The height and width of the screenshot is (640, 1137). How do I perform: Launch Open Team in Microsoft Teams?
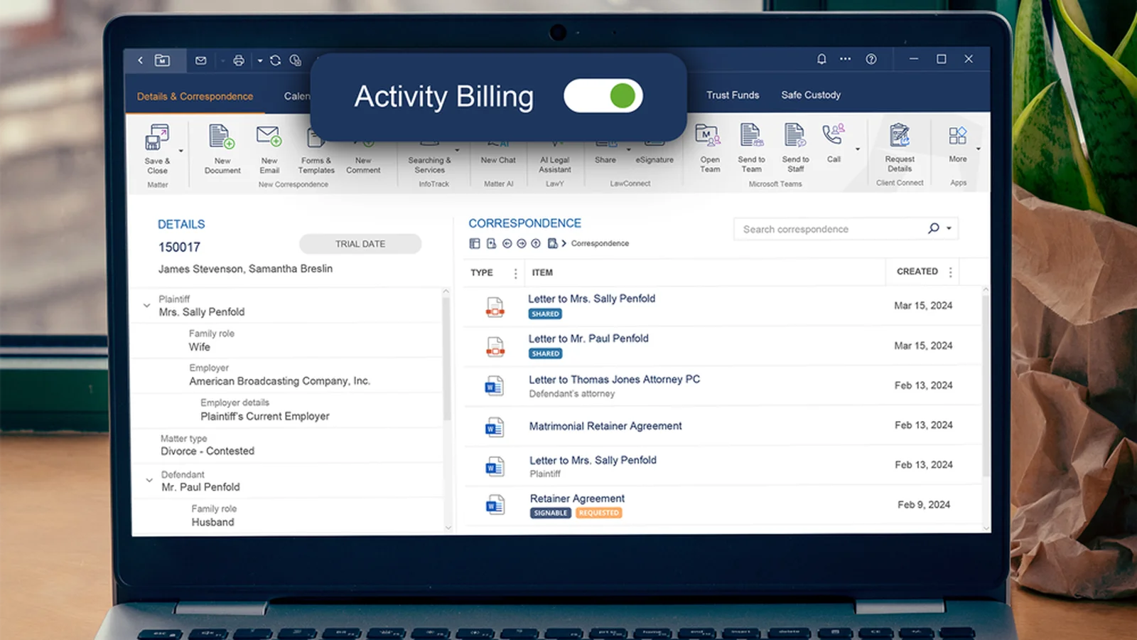coord(708,134)
